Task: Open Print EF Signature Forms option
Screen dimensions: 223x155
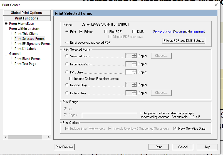Action: click(x=32, y=44)
